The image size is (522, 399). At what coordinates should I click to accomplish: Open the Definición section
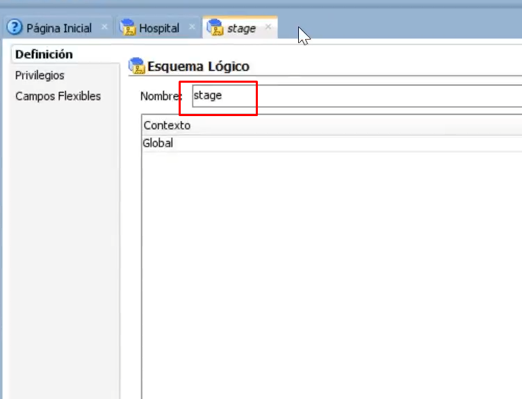(x=44, y=54)
